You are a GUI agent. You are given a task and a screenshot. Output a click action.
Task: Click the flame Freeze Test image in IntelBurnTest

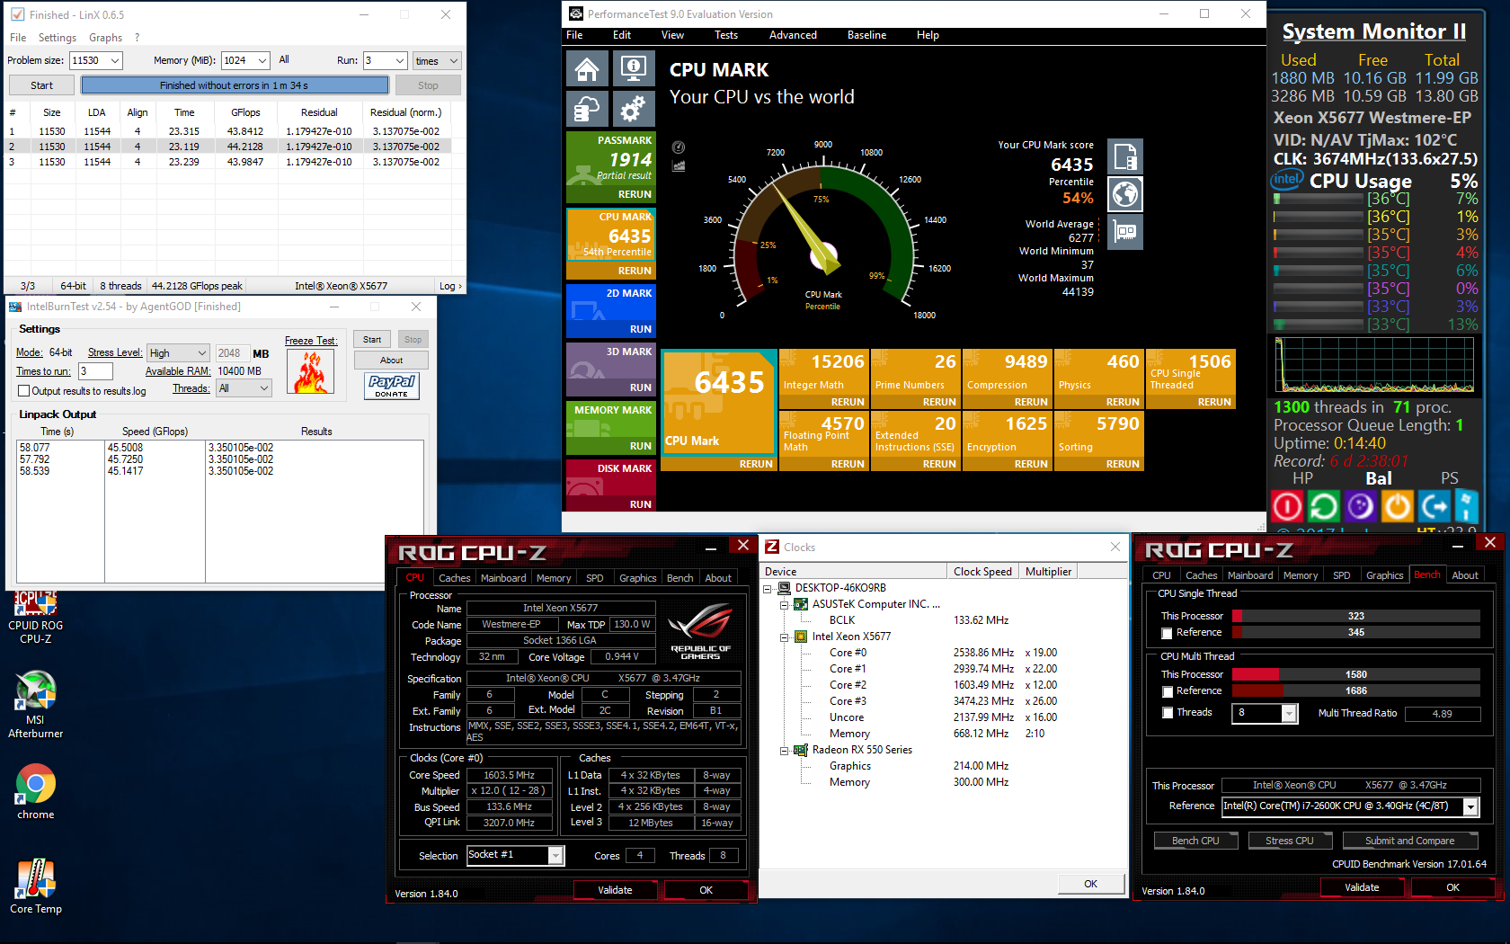click(x=310, y=371)
